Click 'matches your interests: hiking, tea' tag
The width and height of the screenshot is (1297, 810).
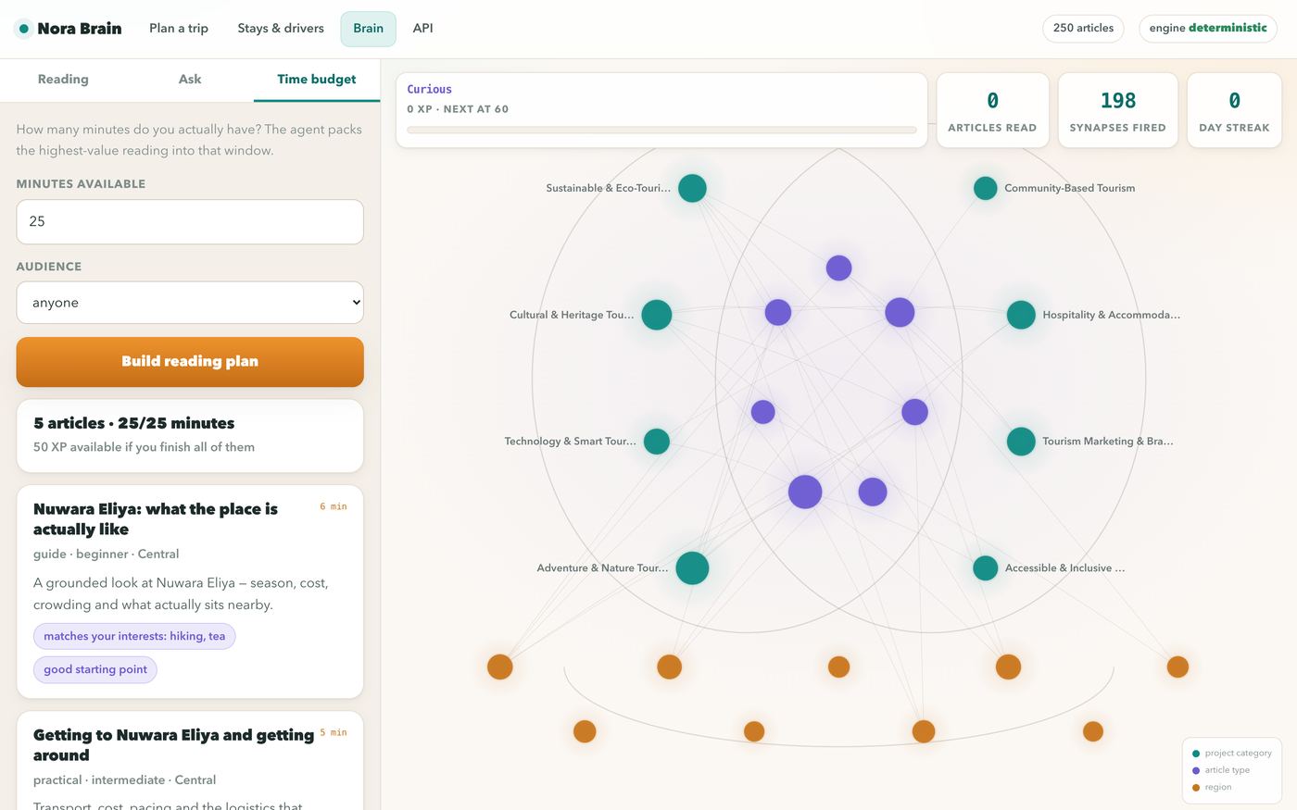click(x=134, y=636)
